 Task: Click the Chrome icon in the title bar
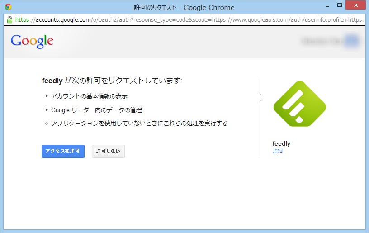click(x=8, y=7)
